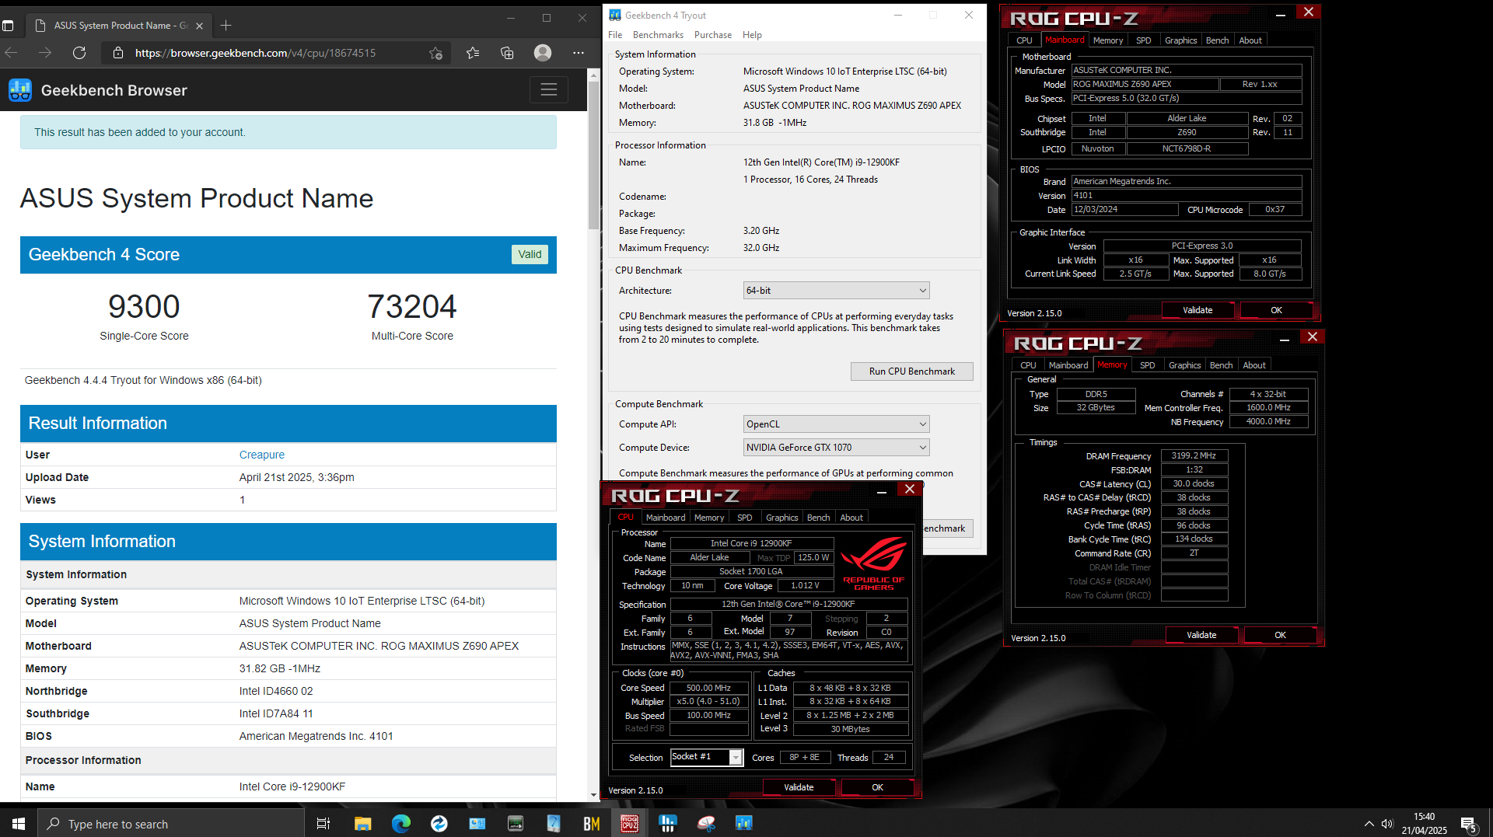Toggle the Geekbench Browser hamburger navigation

tap(548, 90)
